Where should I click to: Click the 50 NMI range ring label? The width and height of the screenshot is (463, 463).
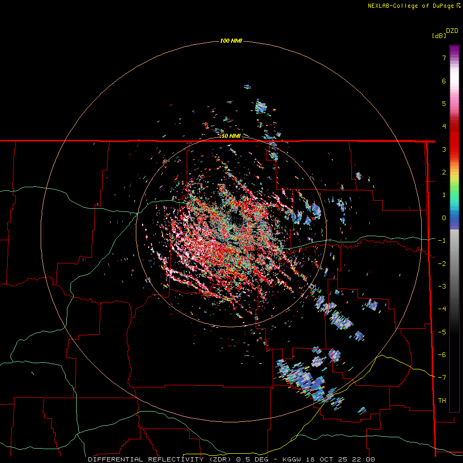231,136
